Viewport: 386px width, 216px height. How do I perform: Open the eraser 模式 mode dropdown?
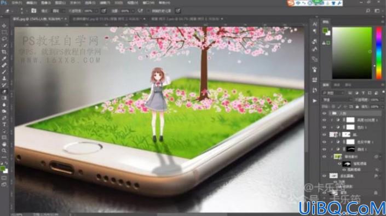(59, 11)
